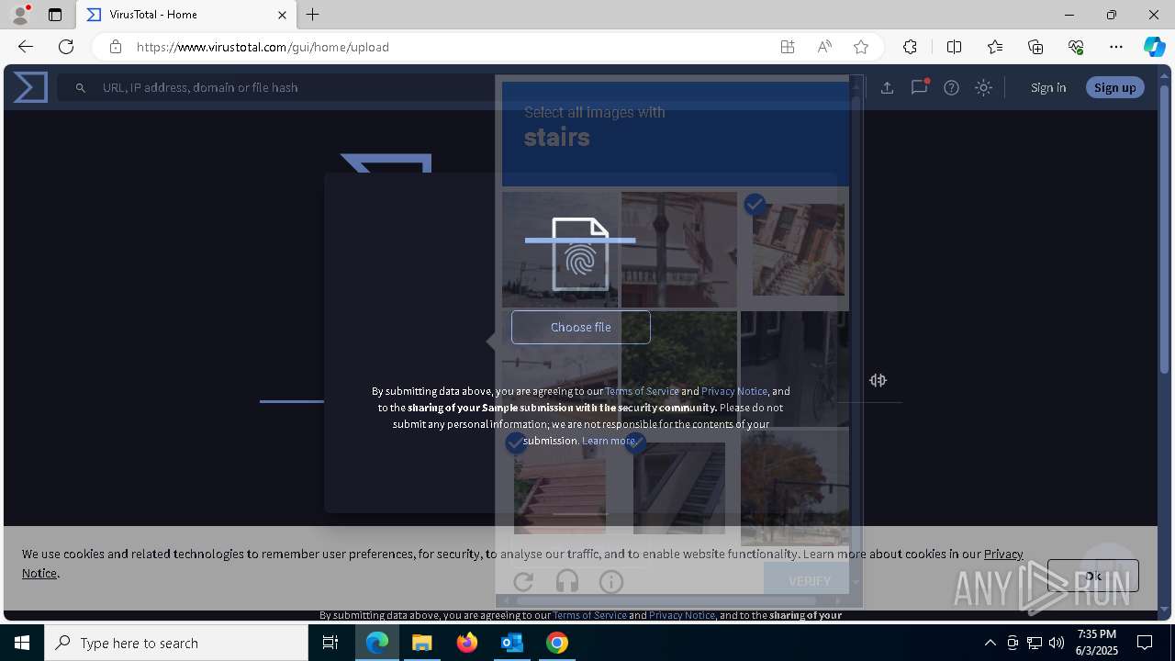Click the browser back arrow
Viewport: 1175px width, 661px height.
[26, 47]
